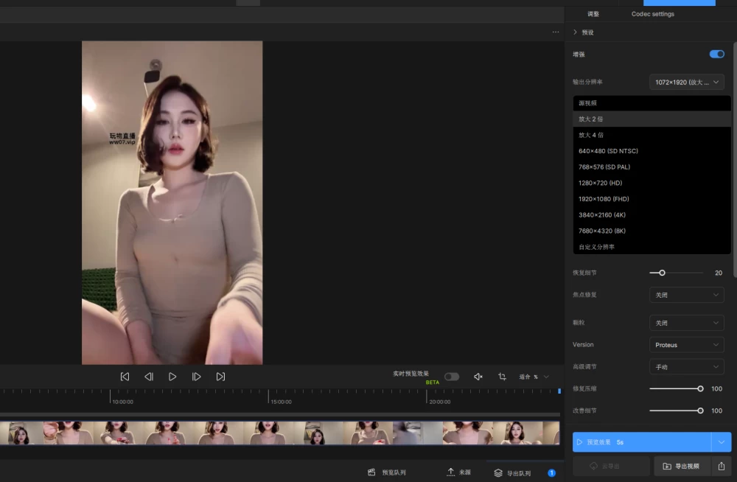This screenshot has width=737, height=482.
Task: Open the 焦点修复 dropdown
Action: point(687,295)
